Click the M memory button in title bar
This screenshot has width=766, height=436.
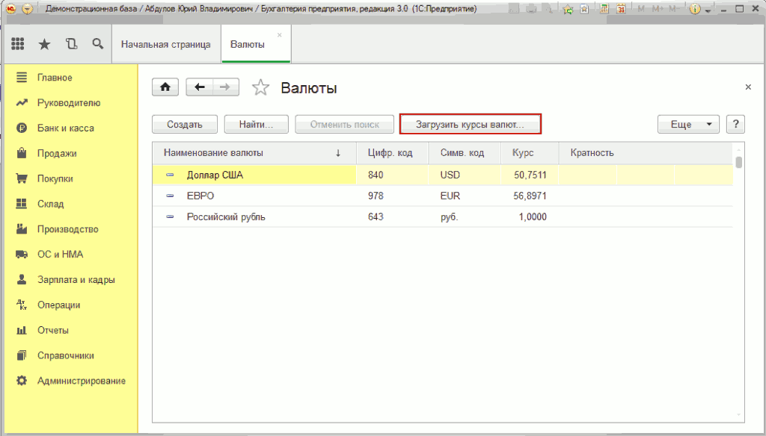641,9
